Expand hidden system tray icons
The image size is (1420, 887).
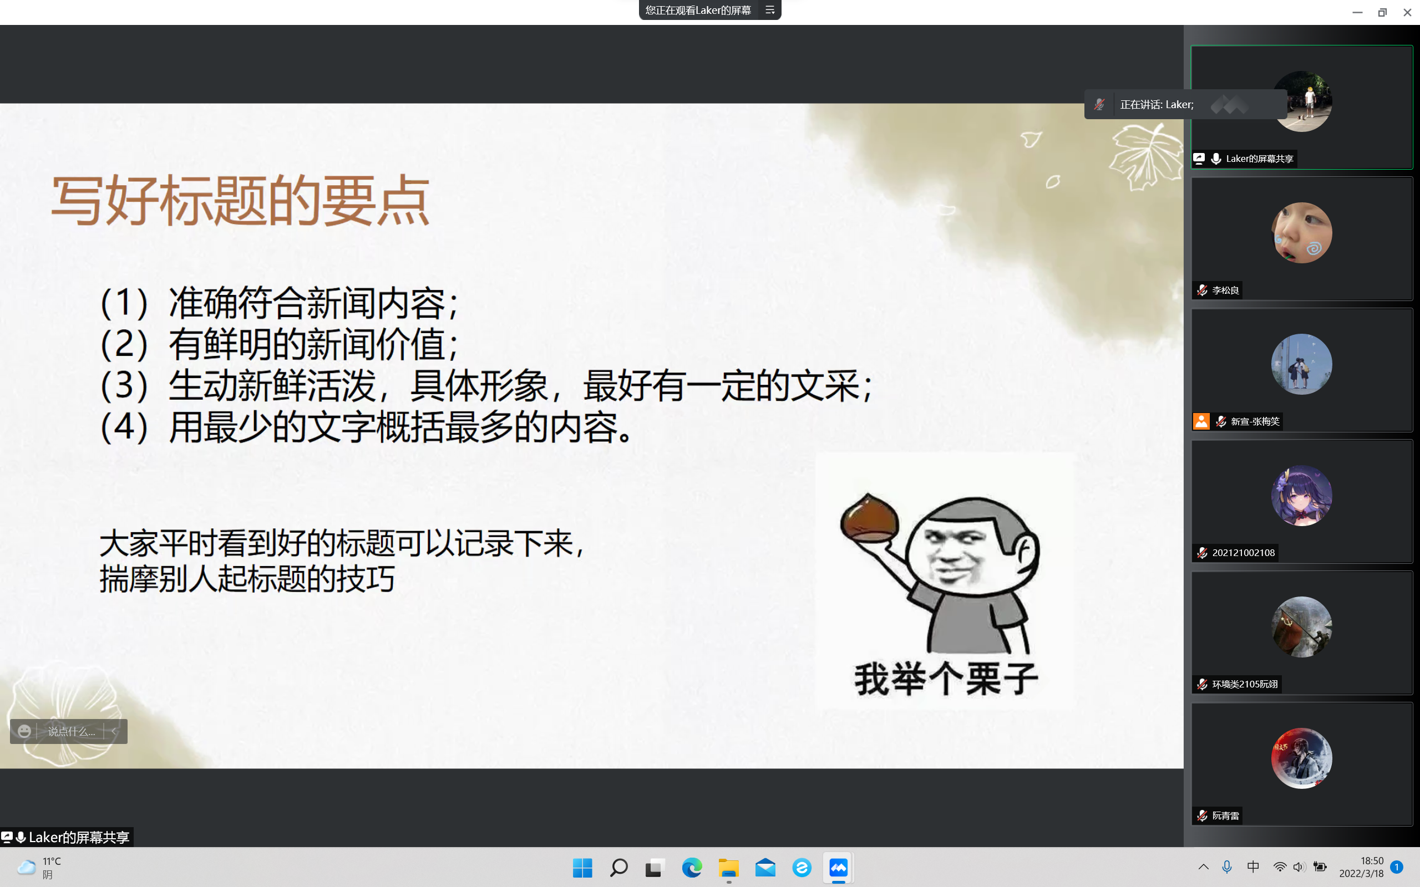1203,867
